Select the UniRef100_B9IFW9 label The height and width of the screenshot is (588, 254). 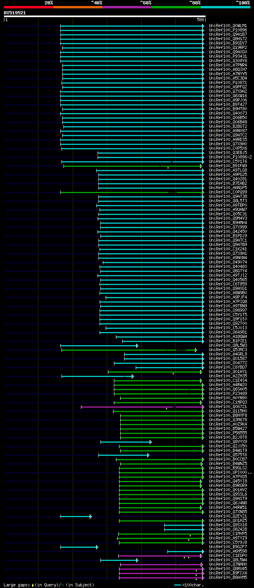click(x=228, y=166)
